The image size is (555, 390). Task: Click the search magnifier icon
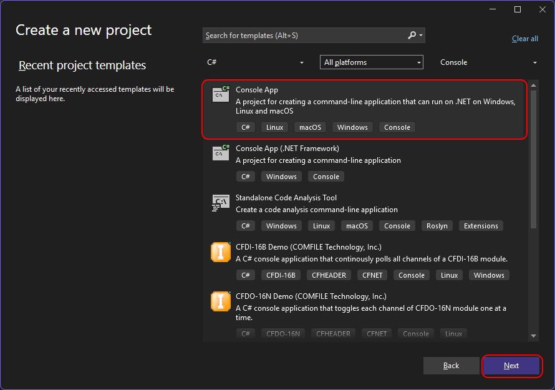pyautogui.click(x=412, y=36)
